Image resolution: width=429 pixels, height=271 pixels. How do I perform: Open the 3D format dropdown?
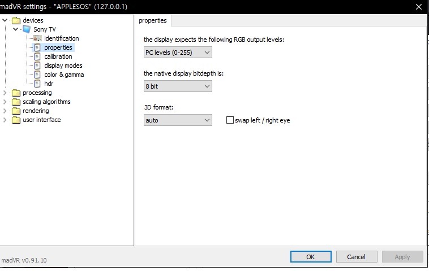[x=178, y=120]
